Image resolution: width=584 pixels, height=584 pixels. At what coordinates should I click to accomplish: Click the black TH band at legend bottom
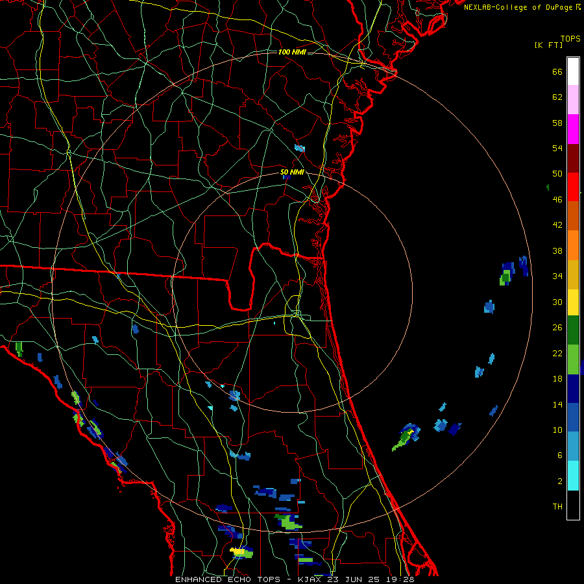(573, 505)
